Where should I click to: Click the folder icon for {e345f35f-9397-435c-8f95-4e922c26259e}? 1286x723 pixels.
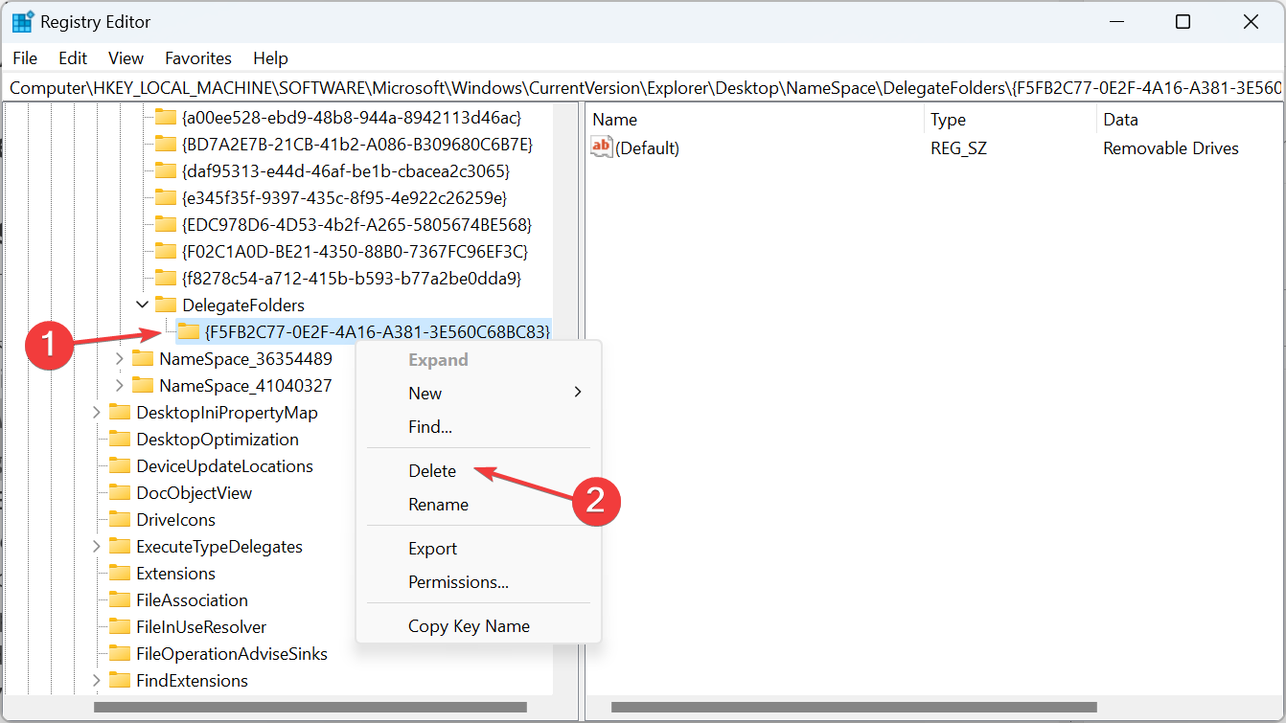tap(166, 198)
